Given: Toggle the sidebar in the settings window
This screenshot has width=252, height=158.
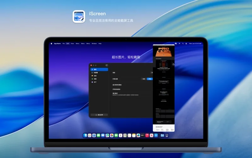Looking at the screenshot, I should click(x=107, y=65).
